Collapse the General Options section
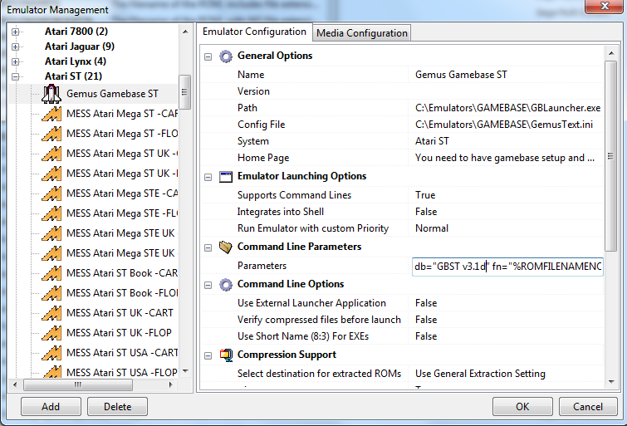627x426 pixels. [208, 56]
